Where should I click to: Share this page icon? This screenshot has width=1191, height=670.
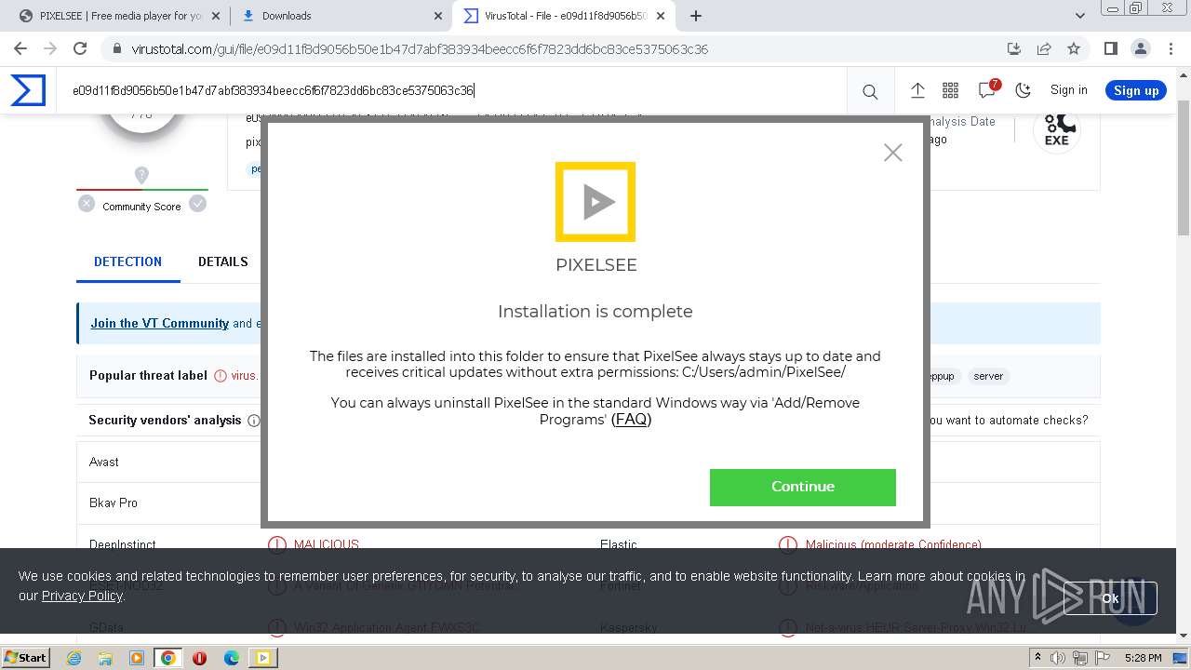tap(1044, 48)
